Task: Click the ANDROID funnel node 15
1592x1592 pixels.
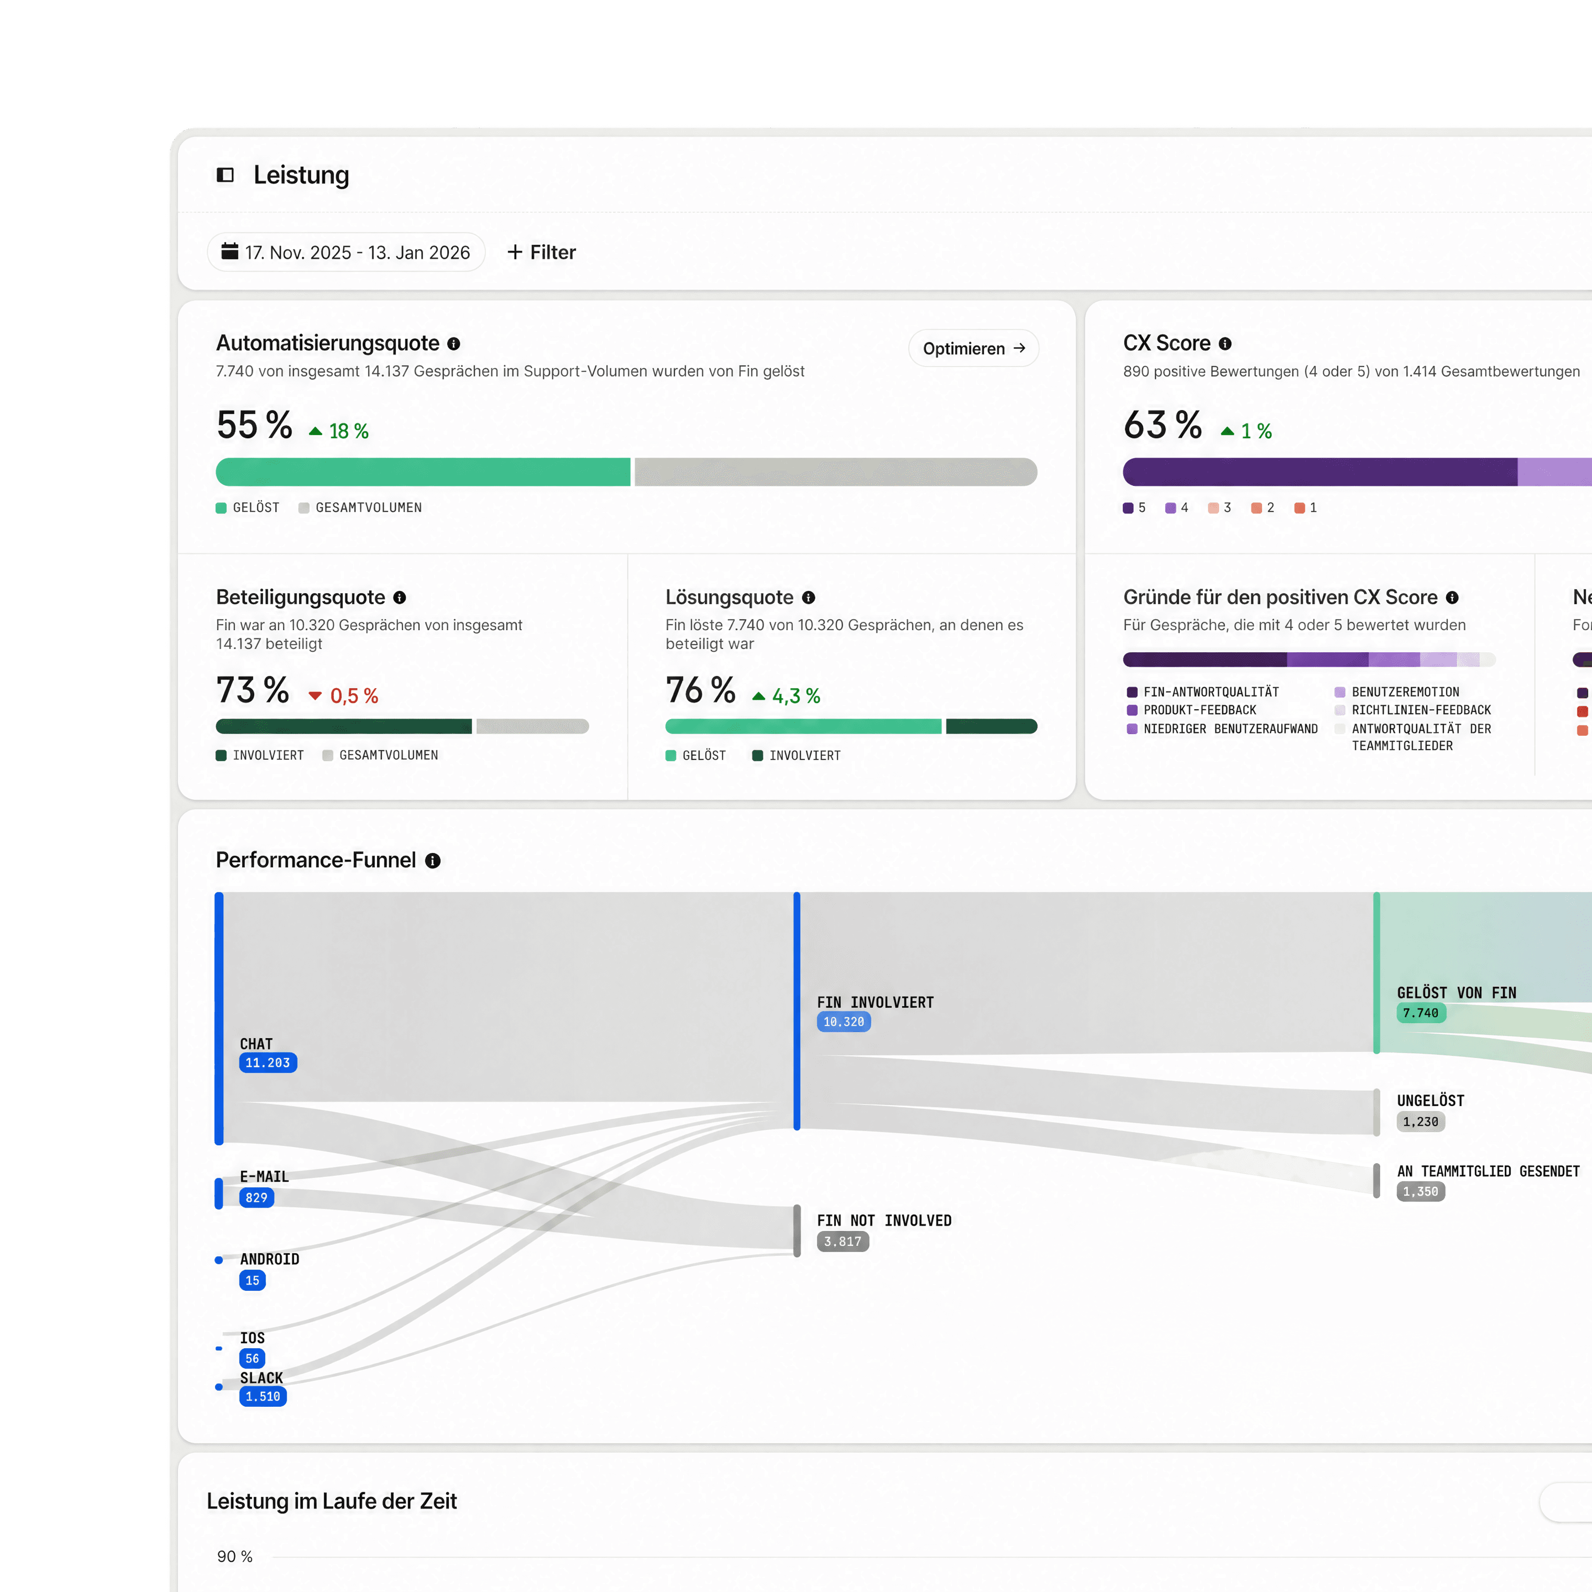Action: pyautogui.click(x=252, y=1280)
